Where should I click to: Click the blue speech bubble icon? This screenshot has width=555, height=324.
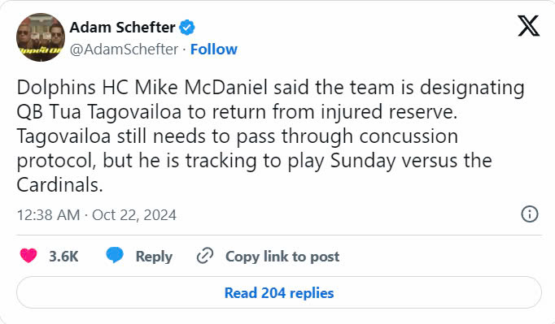pyautogui.click(x=115, y=255)
